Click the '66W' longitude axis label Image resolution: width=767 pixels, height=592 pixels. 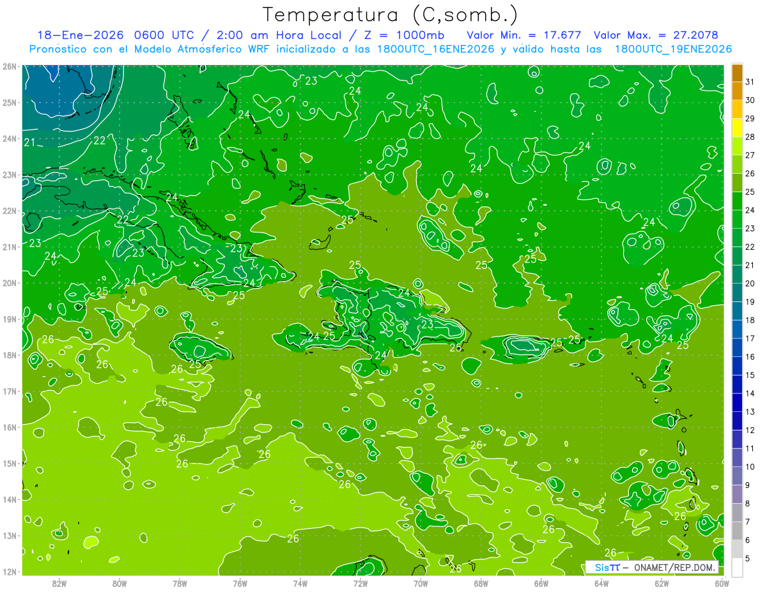pyautogui.click(x=541, y=583)
